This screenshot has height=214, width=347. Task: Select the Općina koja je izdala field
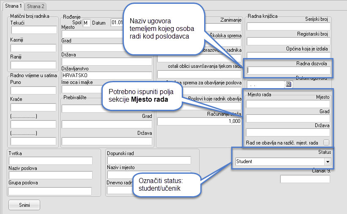[289, 55]
